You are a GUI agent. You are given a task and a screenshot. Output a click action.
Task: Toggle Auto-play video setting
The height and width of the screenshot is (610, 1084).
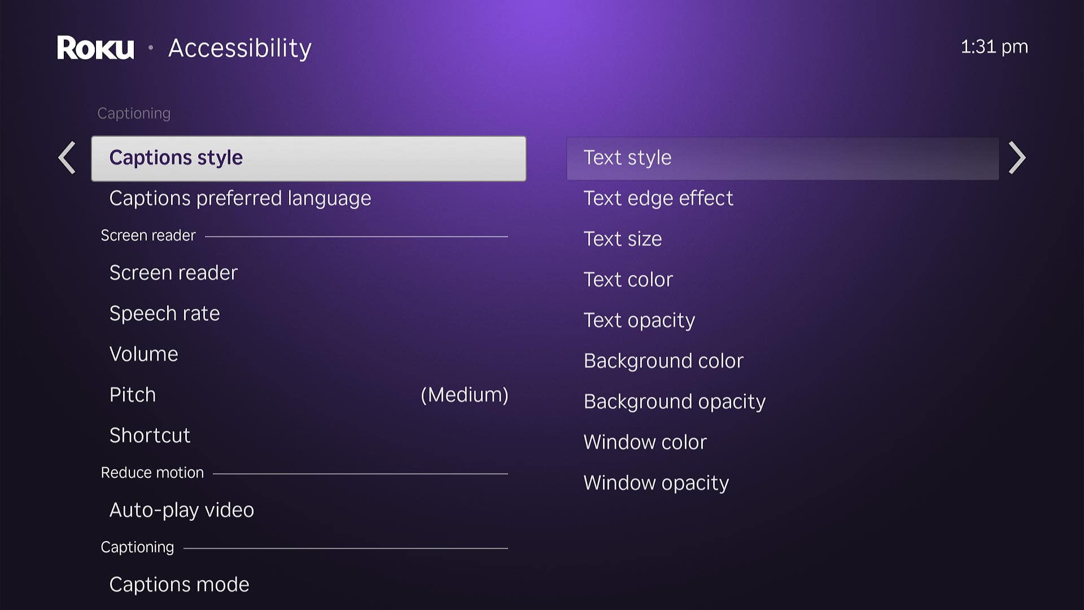click(182, 509)
